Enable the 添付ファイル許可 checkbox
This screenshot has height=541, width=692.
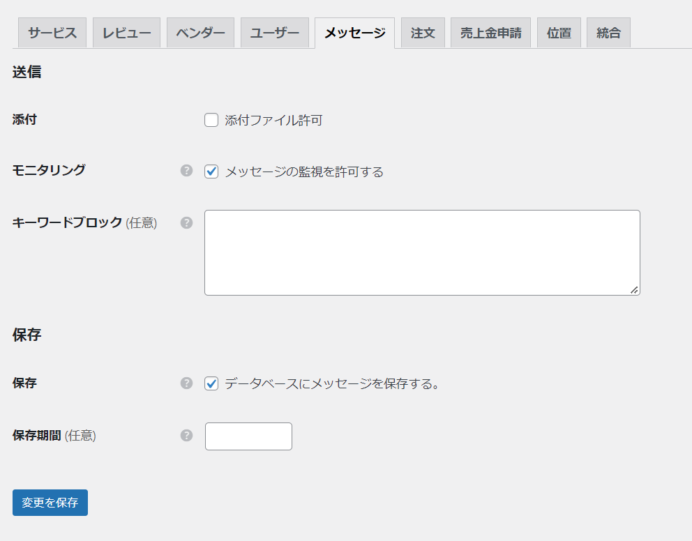coord(211,121)
